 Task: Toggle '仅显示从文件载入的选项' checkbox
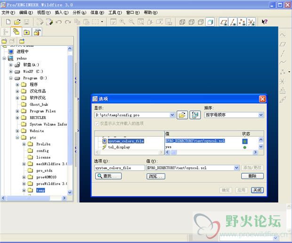[97, 123]
